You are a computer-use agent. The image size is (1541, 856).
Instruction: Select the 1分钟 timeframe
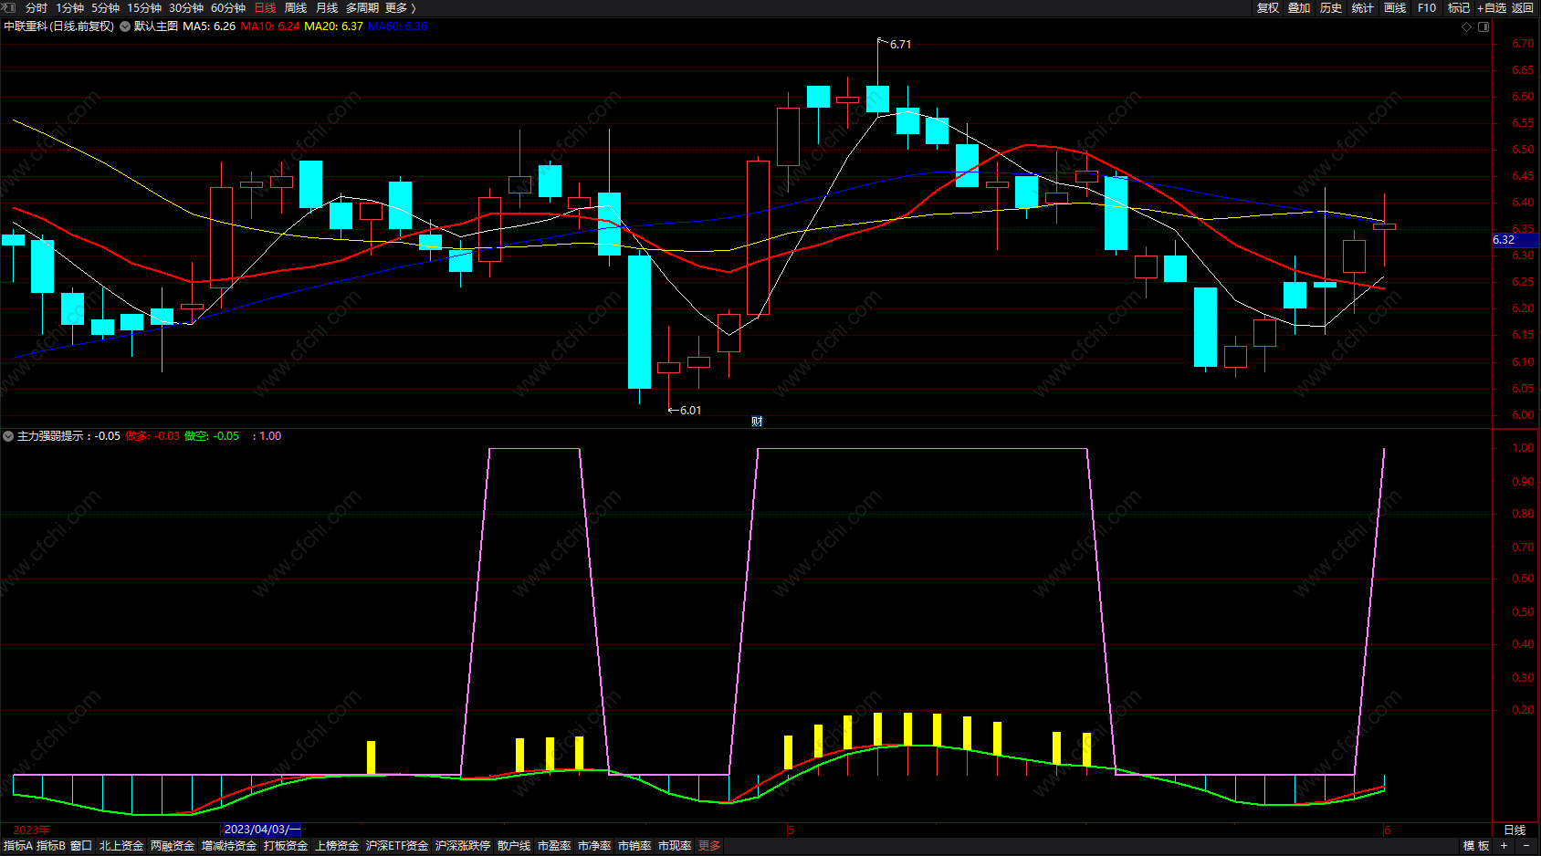pyautogui.click(x=70, y=7)
